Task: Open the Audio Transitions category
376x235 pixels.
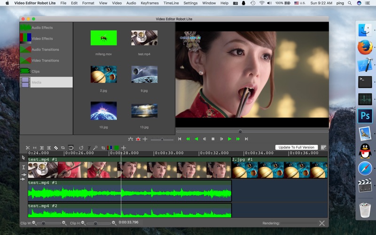Action: pyautogui.click(x=45, y=49)
